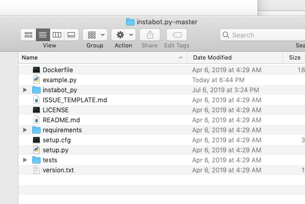This screenshot has height=204, width=305.
Task: Switch to icon grid view
Action: pos(28,35)
